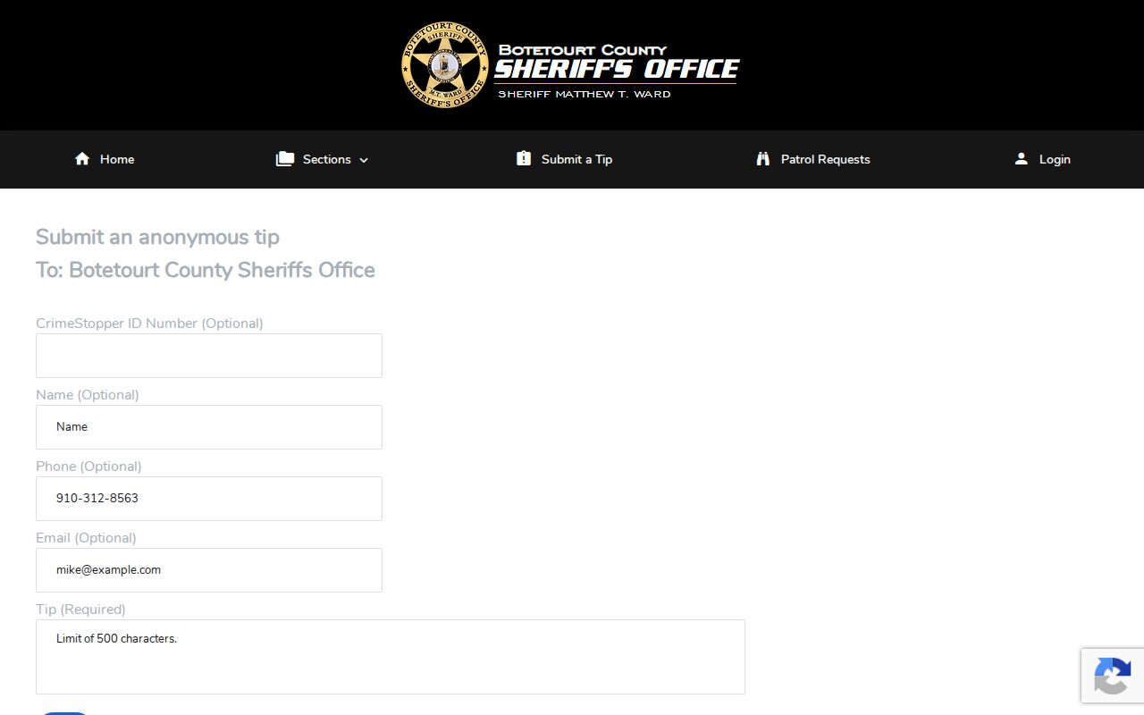Click the binoculars icon beside Patrol Requests
Viewport: 1144px width, 715px height.
coord(763,158)
